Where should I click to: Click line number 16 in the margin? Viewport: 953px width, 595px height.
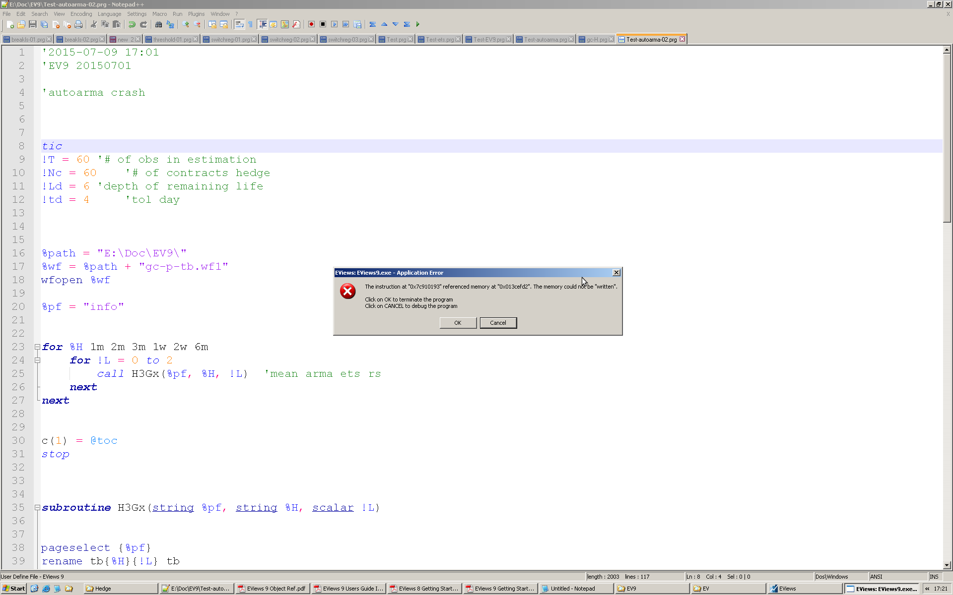click(18, 253)
